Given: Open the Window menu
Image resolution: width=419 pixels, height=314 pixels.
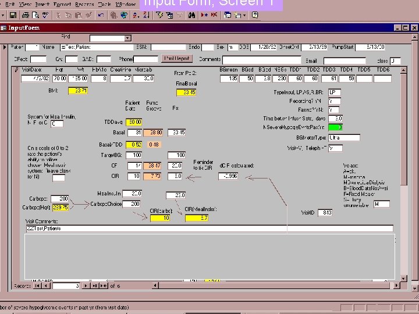Looking at the screenshot, I should coord(126,4).
